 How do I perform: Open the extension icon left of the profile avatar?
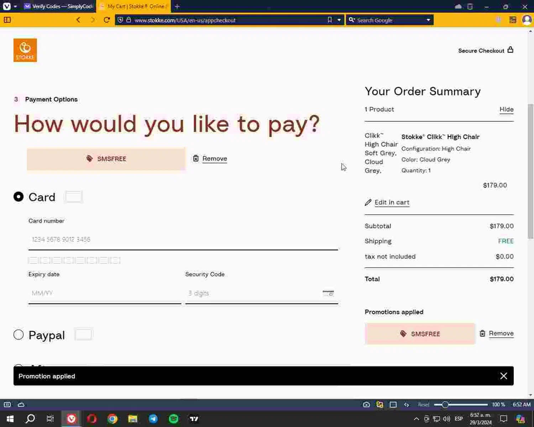coord(513,20)
